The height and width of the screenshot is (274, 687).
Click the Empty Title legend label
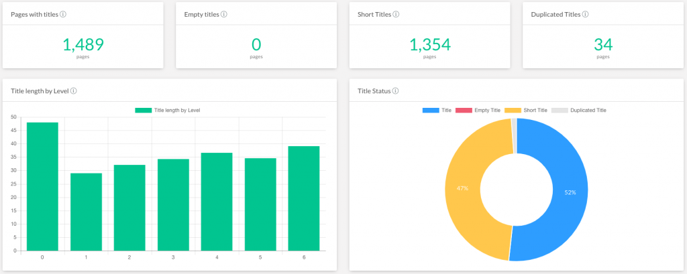tap(487, 111)
